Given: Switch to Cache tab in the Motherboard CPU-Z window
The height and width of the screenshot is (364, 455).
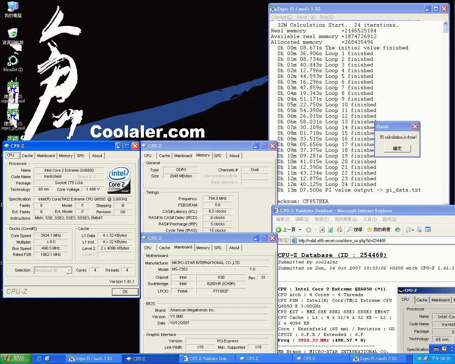Looking at the screenshot, I should point(164,248).
